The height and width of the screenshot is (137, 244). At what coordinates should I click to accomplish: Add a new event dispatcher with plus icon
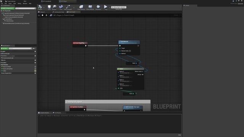(35, 73)
